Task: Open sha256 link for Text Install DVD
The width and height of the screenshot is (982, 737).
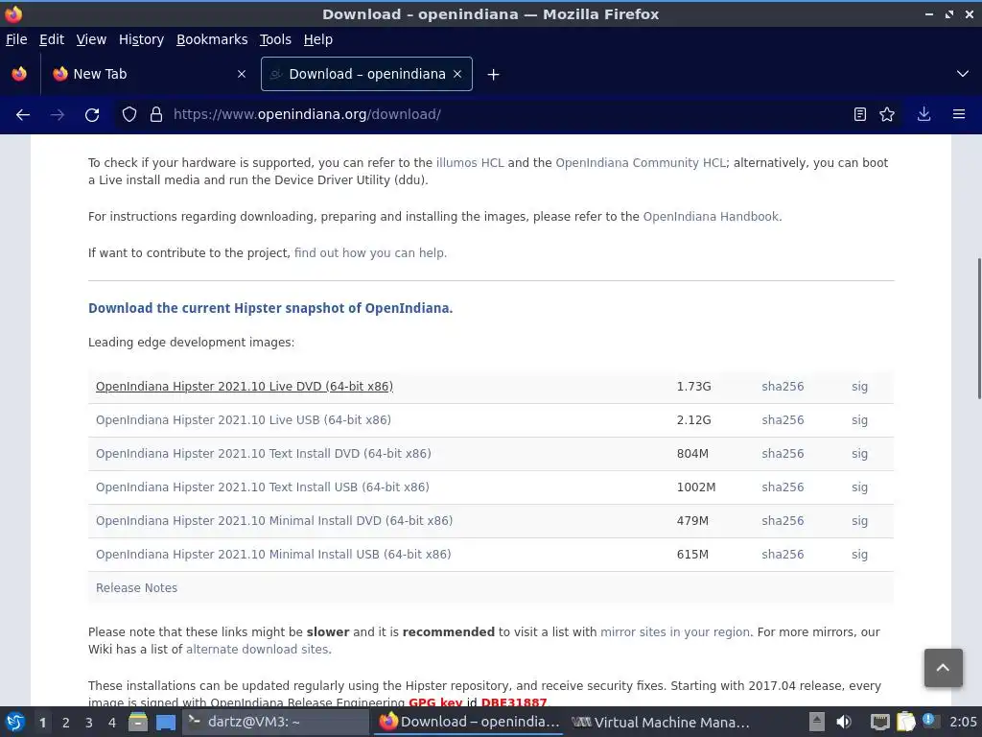Action: 783,454
